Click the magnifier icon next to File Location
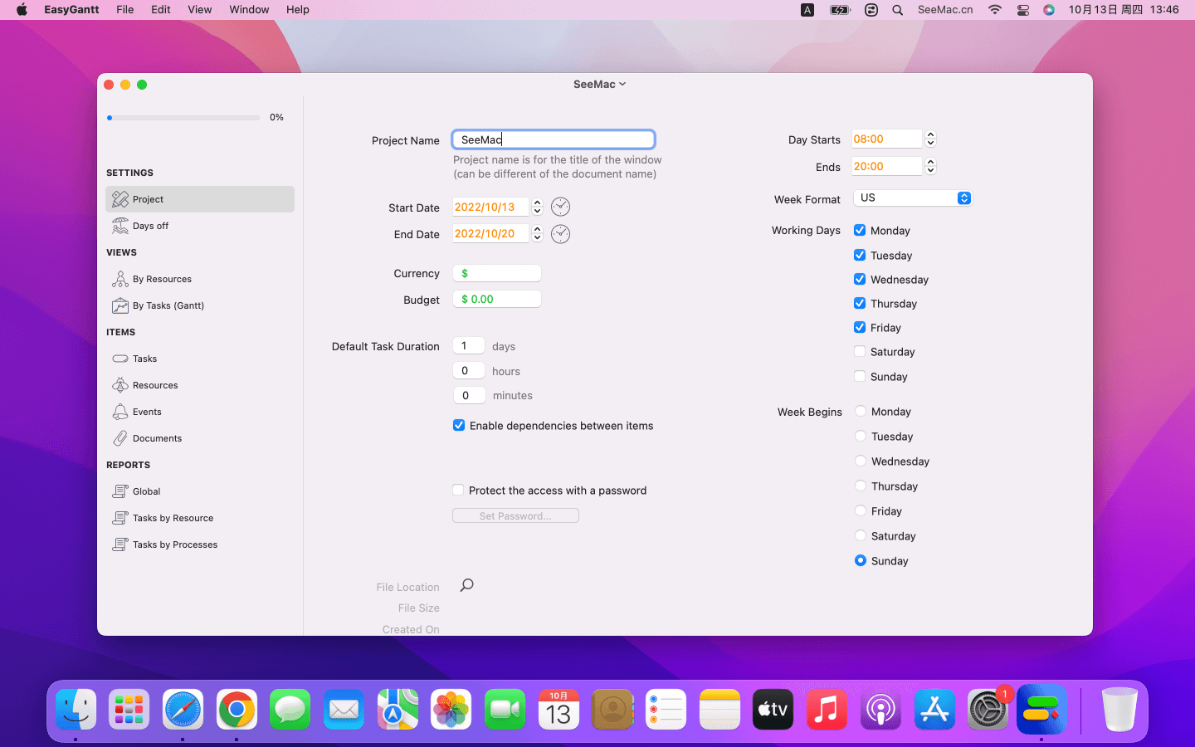This screenshot has height=747, width=1195. point(467,585)
